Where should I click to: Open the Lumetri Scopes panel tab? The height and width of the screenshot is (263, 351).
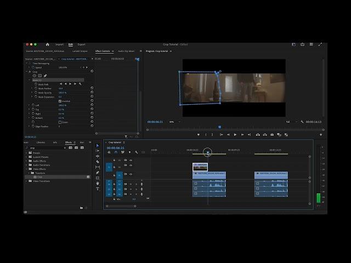coord(80,51)
